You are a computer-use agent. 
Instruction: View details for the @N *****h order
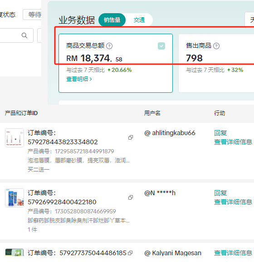233,202
